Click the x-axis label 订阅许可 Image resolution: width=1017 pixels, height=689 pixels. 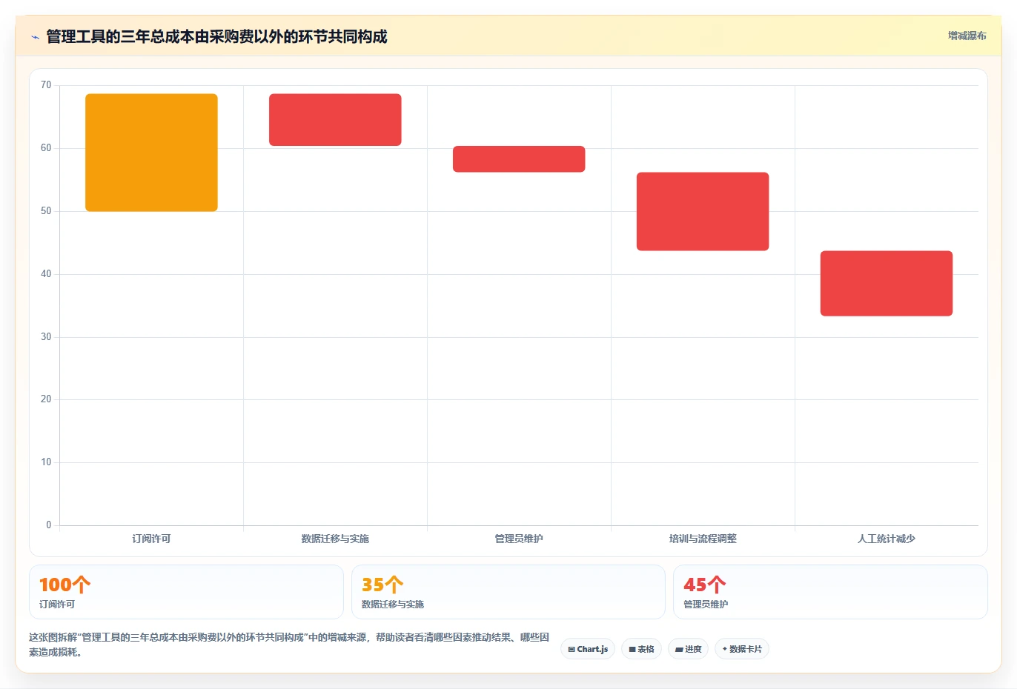pyautogui.click(x=151, y=539)
